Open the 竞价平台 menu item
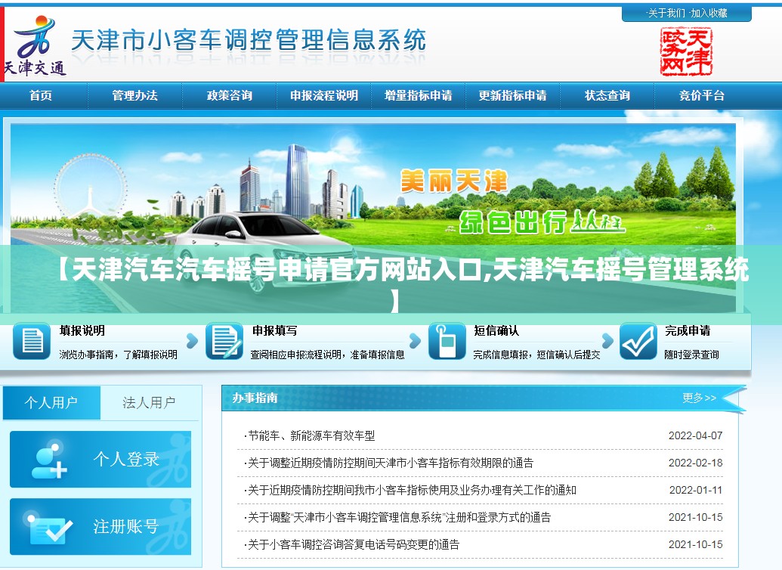 702,95
